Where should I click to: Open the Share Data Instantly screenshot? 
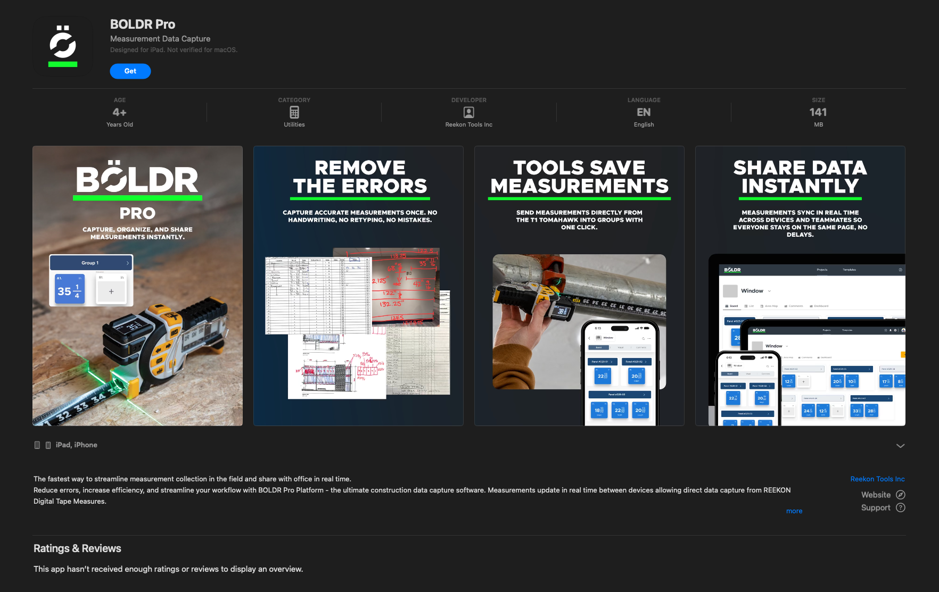tap(800, 286)
